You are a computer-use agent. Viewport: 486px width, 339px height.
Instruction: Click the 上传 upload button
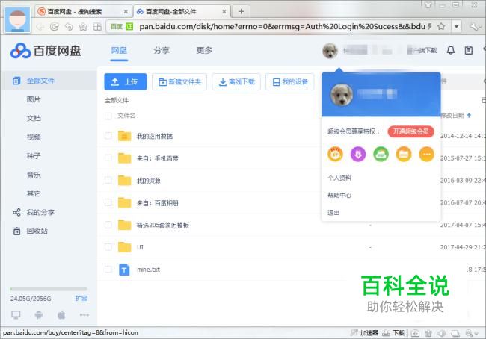point(126,81)
